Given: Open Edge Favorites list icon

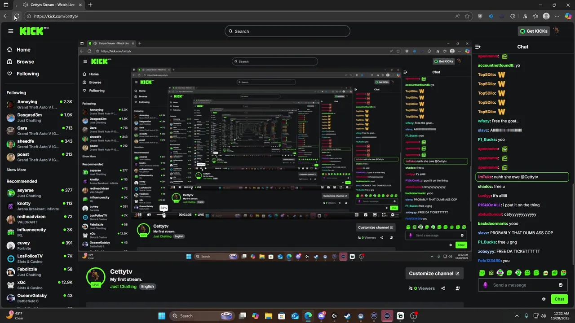Looking at the screenshot, I should pyautogui.click(x=535, y=16).
